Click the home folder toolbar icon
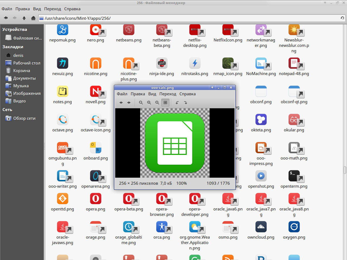This screenshot has width=347, height=260. (x=33, y=18)
